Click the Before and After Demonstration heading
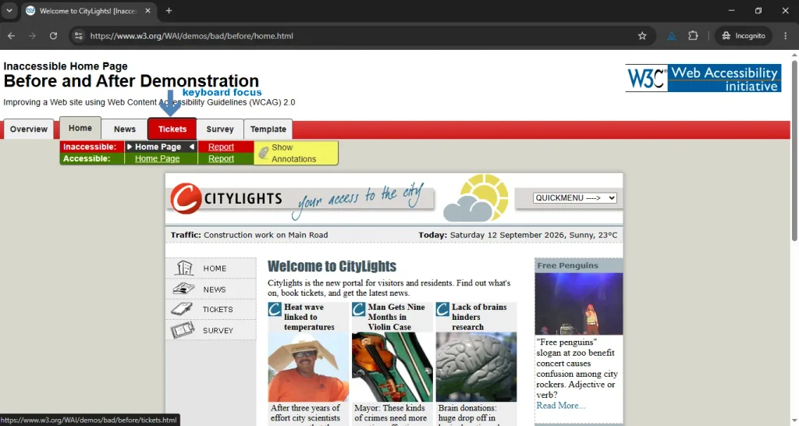 (x=131, y=81)
